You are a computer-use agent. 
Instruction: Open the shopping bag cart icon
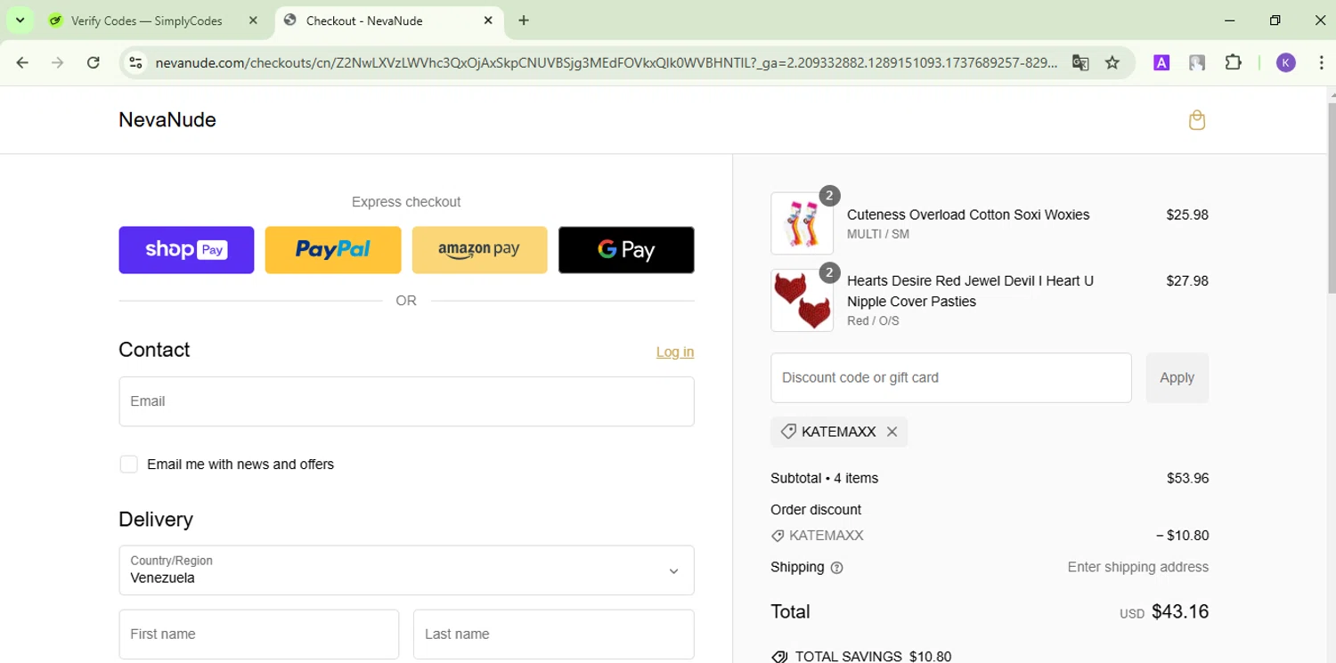(x=1197, y=120)
